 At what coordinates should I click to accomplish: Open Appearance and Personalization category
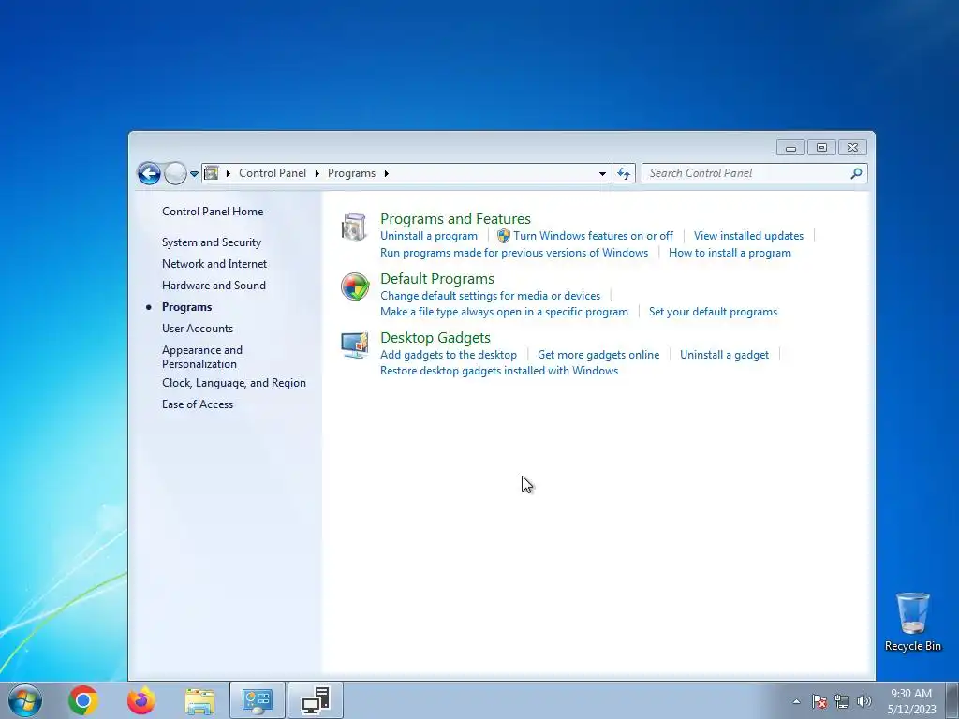pyautogui.click(x=202, y=357)
